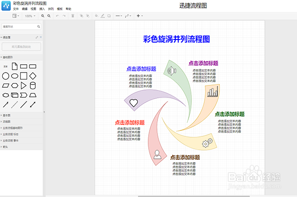Viewport: 297px width, 197px height.
Task: Open the 排列 menu
Action: pos(51,9)
